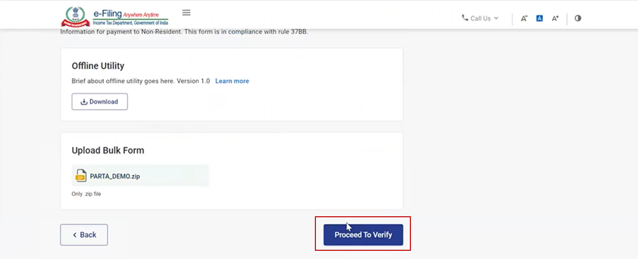Click the Income Tax Department emblem logo

pyautogui.click(x=75, y=16)
